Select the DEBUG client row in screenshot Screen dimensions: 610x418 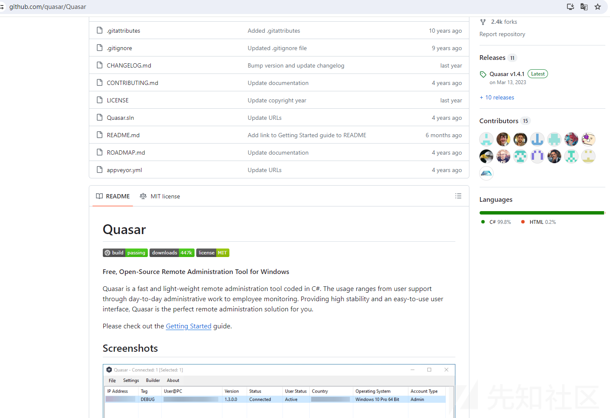coord(275,399)
